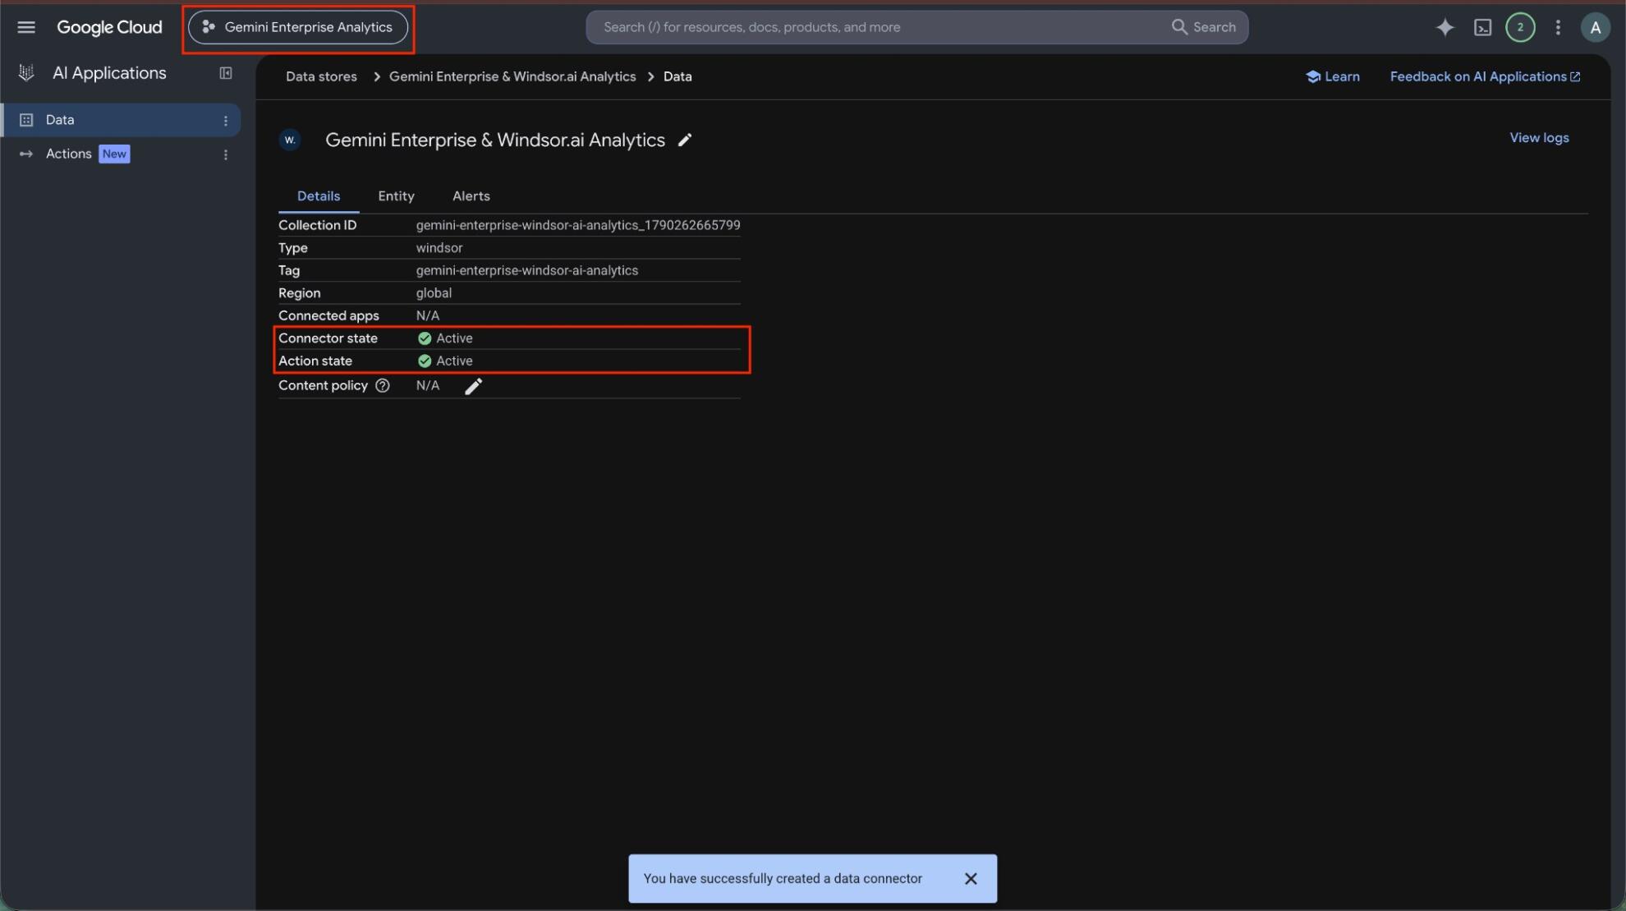Click the Collection ID value text
1626x911 pixels.
[578, 225]
